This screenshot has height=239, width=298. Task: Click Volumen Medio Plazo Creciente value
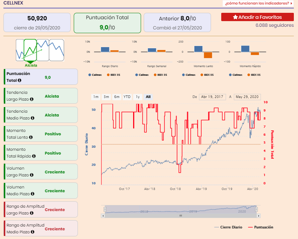55,191
